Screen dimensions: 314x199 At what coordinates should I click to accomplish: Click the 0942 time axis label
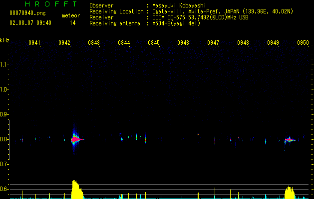pyautogui.click(x=64, y=42)
